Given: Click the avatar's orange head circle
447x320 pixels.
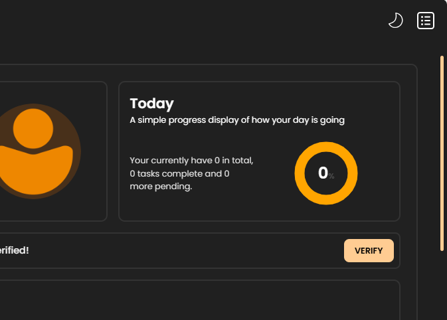Looking at the screenshot, I should (x=33, y=129).
